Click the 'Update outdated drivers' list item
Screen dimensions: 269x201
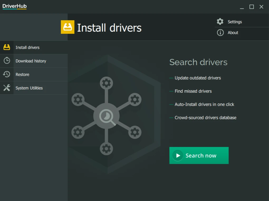(x=198, y=78)
